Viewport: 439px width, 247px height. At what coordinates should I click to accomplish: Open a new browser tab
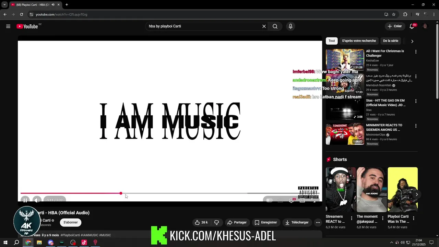coord(67,5)
